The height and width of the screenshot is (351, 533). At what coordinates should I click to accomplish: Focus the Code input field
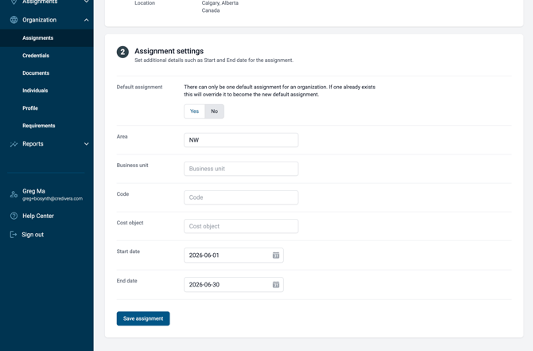point(241,197)
